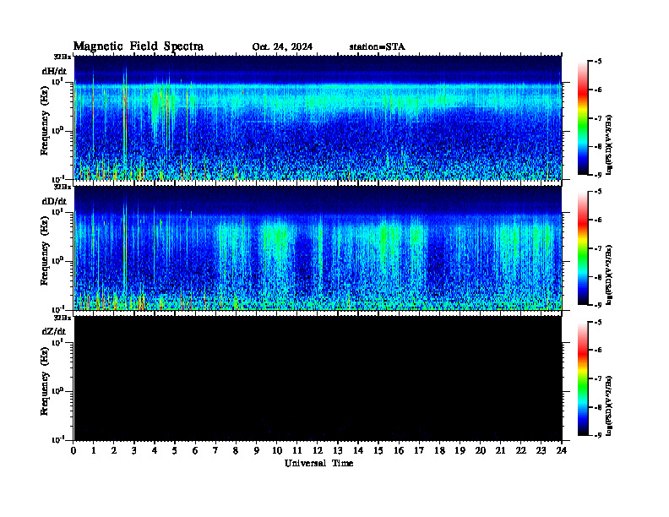Image resolution: width=669 pixels, height=517 pixels.
Task: Click the color bar beside the dZ/dt panel
Action: [582, 378]
